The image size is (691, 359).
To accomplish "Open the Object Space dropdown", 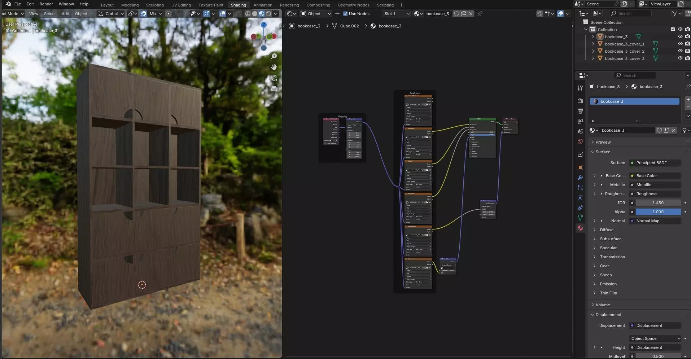I will (655, 338).
